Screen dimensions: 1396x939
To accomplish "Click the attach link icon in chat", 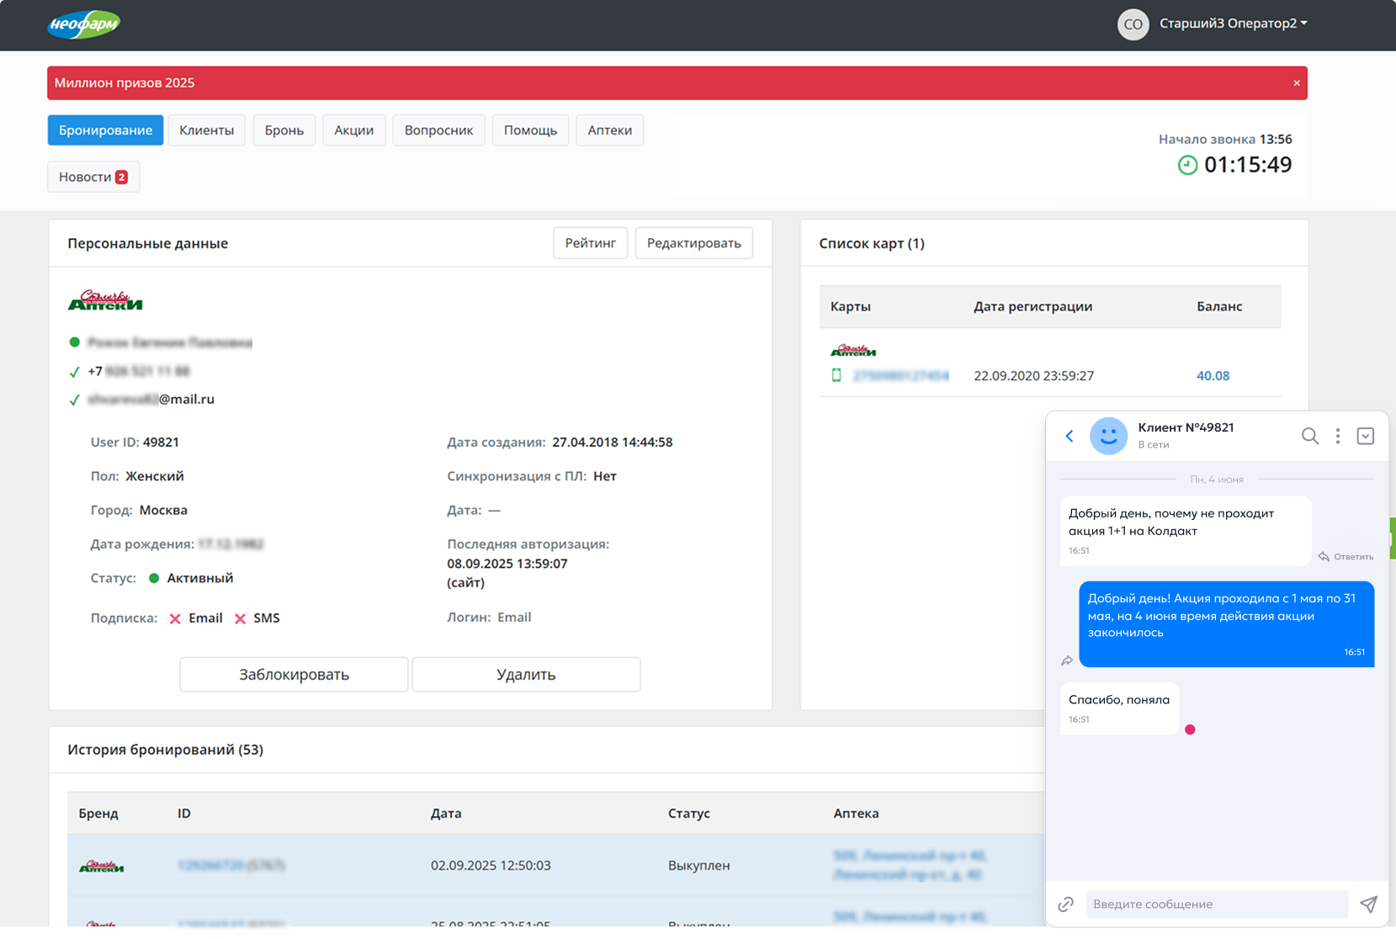I will coord(1065,904).
